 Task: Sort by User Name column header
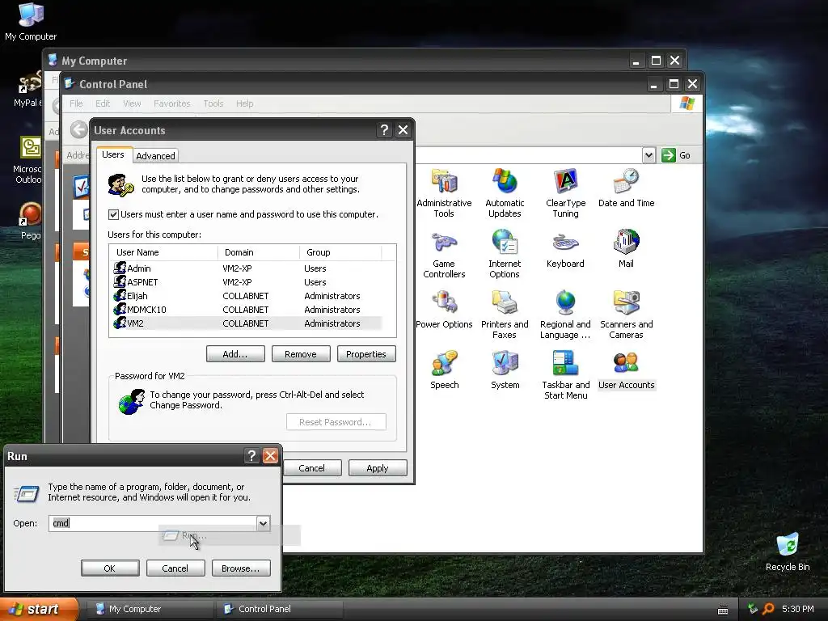tap(163, 252)
